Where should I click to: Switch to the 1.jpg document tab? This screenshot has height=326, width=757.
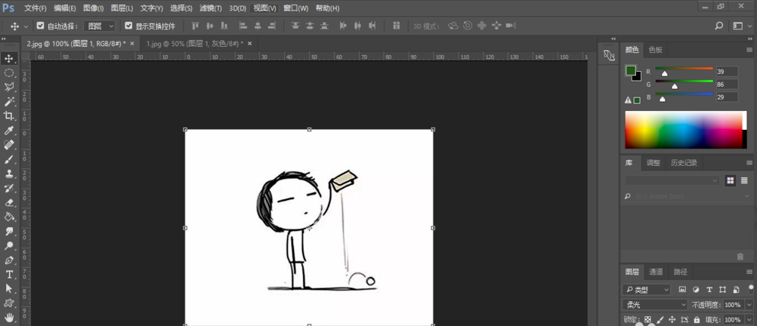193,44
